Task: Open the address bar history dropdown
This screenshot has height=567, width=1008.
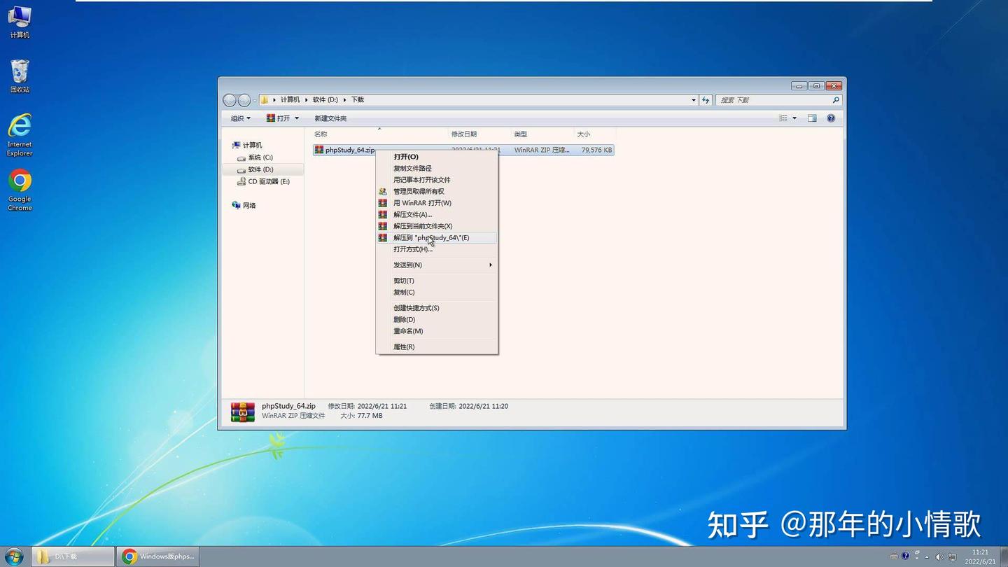Action: point(694,100)
